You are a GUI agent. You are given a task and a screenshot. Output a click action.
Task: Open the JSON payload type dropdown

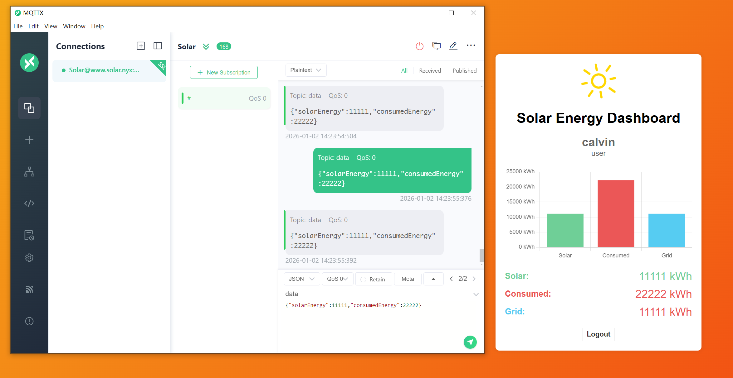click(x=301, y=279)
